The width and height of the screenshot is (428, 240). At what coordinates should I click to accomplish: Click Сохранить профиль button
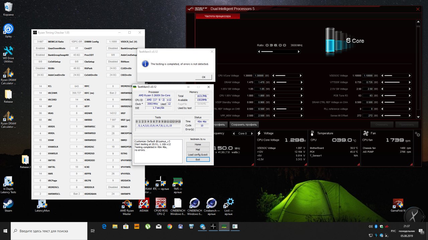coord(244,124)
